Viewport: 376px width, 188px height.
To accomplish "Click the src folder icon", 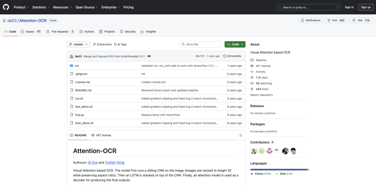I will click(71, 66).
